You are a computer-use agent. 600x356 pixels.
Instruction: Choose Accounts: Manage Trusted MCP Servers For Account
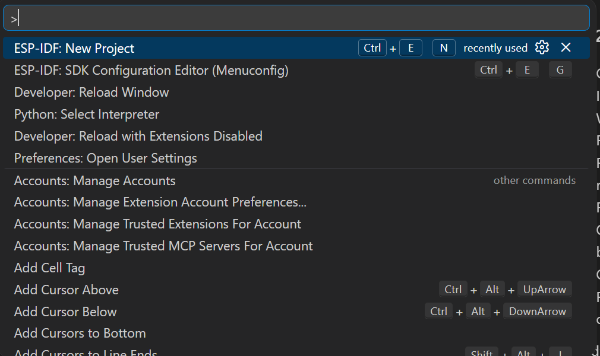pos(296,246)
